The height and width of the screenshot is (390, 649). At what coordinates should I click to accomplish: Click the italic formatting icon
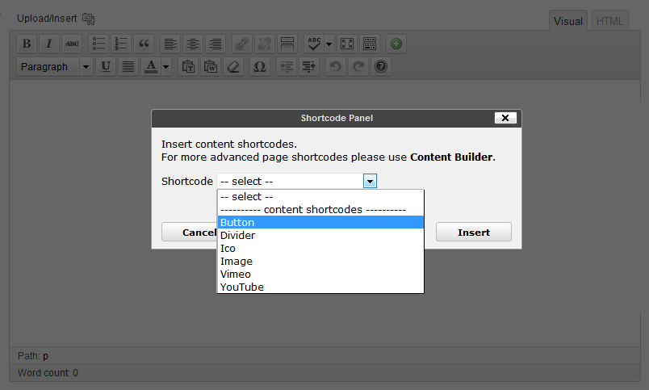[49, 44]
